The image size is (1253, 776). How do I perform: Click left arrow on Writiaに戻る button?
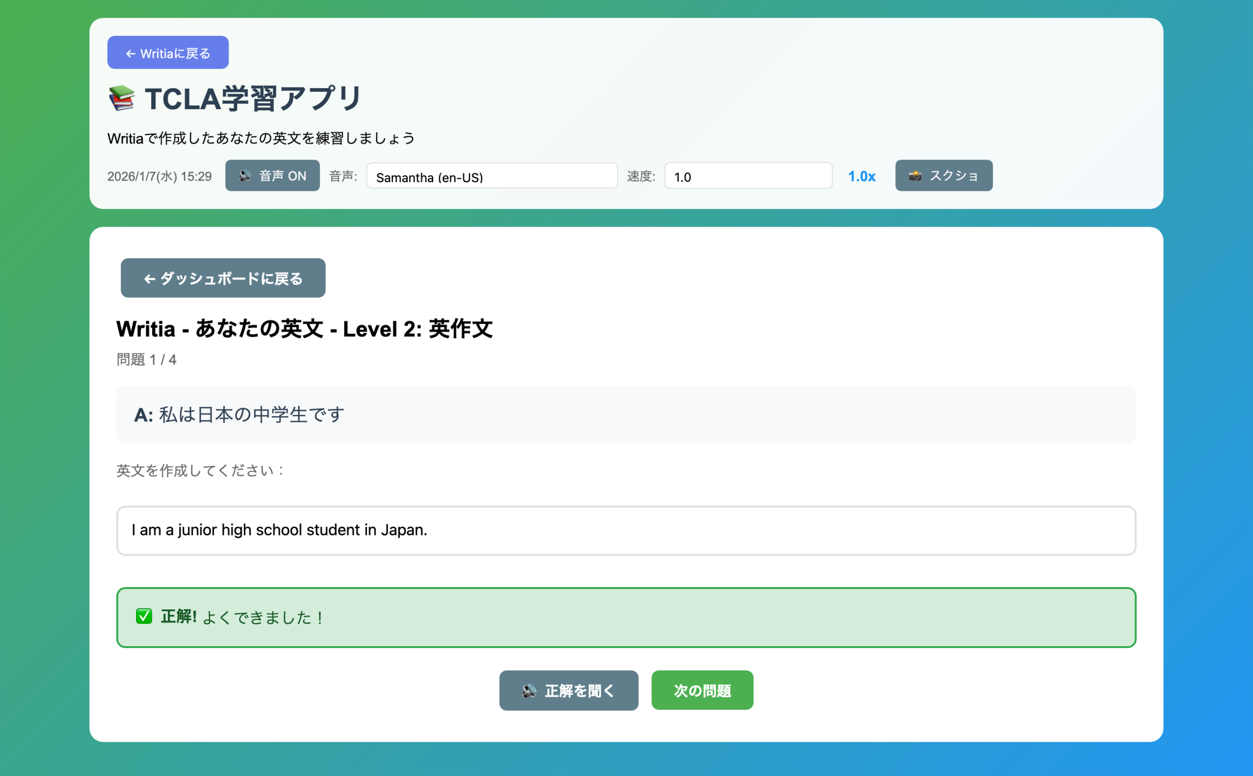(130, 54)
